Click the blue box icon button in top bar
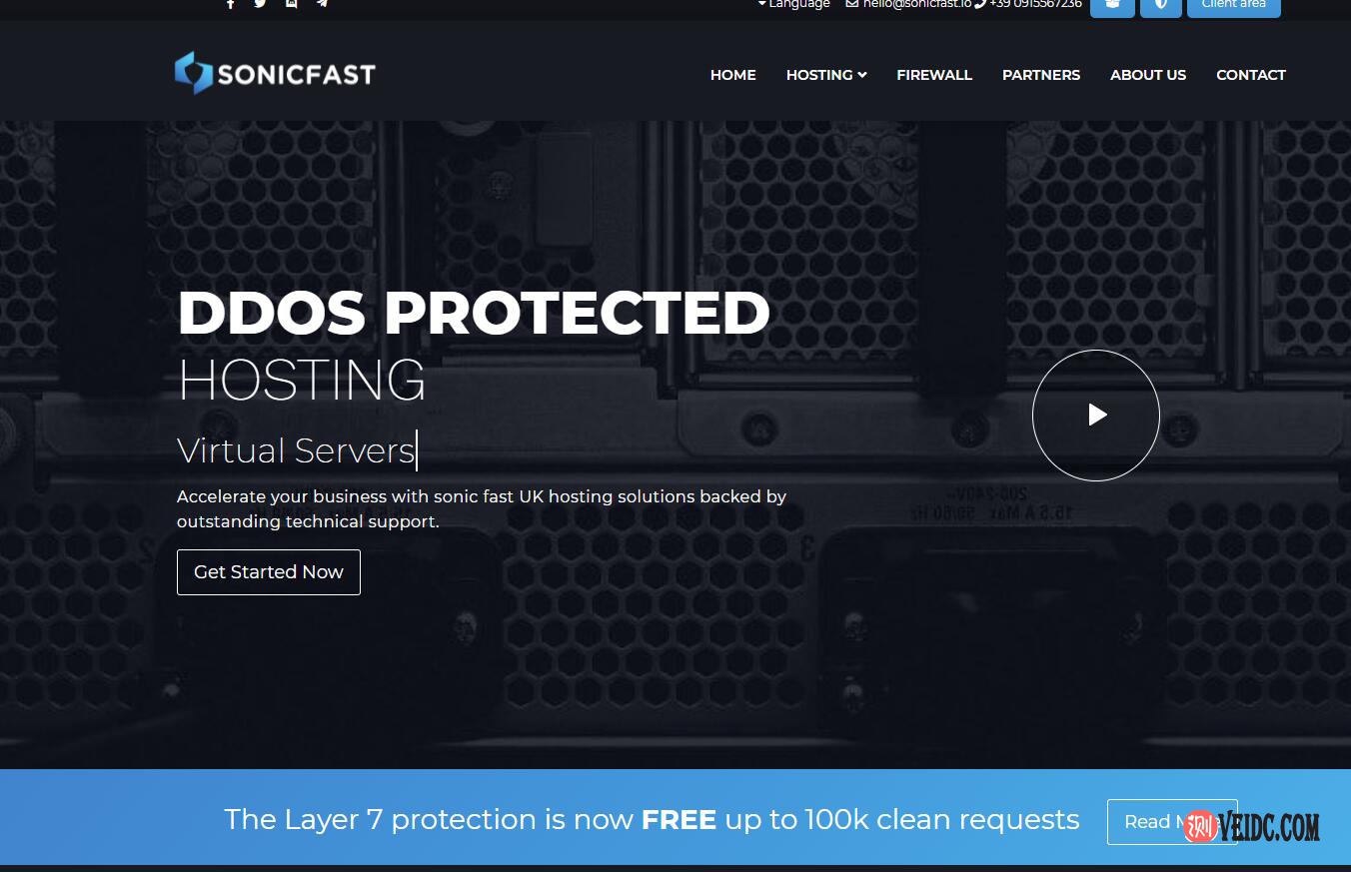This screenshot has width=1351, height=872. pos(1112,6)
